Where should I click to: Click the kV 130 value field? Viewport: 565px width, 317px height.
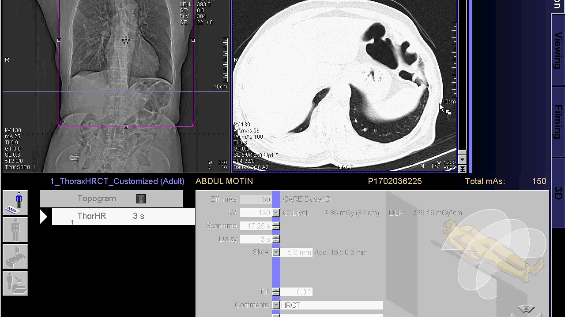coord(256,213)
